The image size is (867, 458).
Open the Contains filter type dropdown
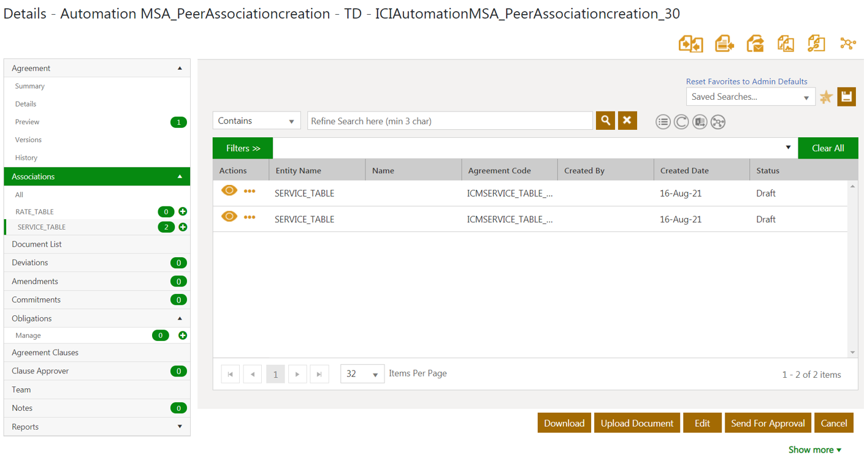(x=256, y=121)
